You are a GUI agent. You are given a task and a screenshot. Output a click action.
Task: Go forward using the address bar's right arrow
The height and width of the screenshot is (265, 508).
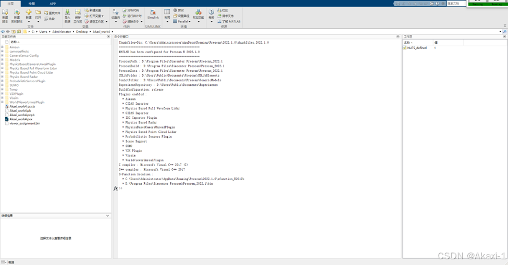pyautogui.click(x=8, y=32)
